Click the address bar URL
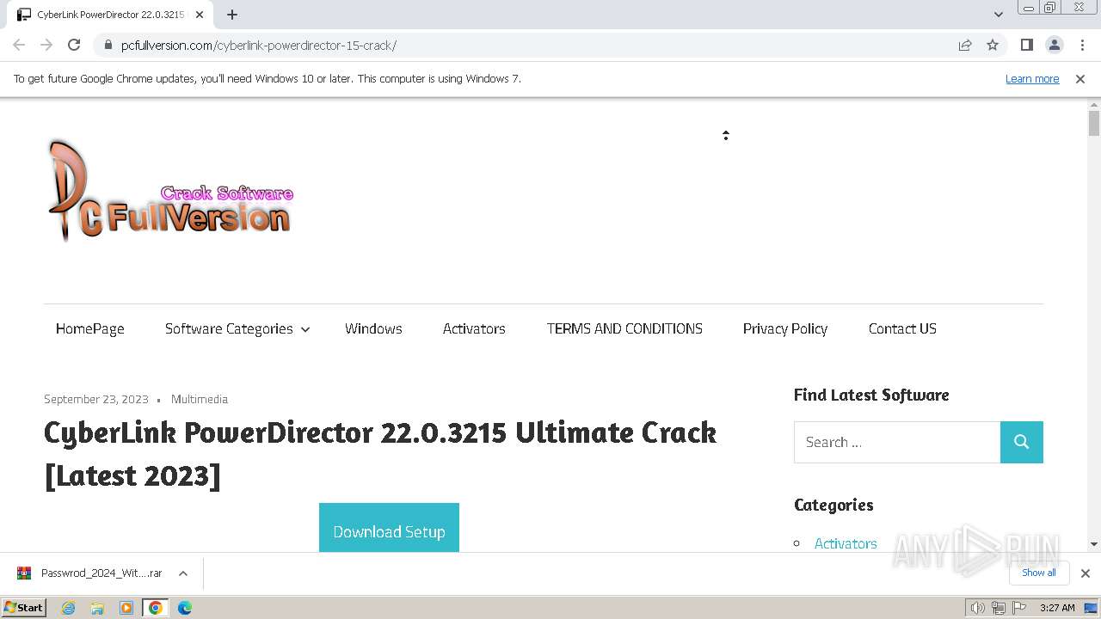 pos(259,46)
